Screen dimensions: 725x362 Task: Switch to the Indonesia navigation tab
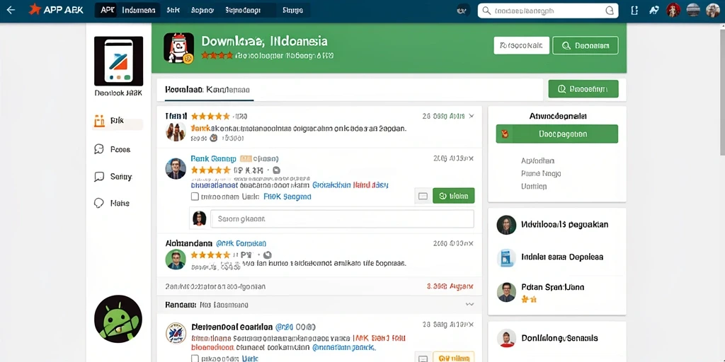[x=138, y=10]
